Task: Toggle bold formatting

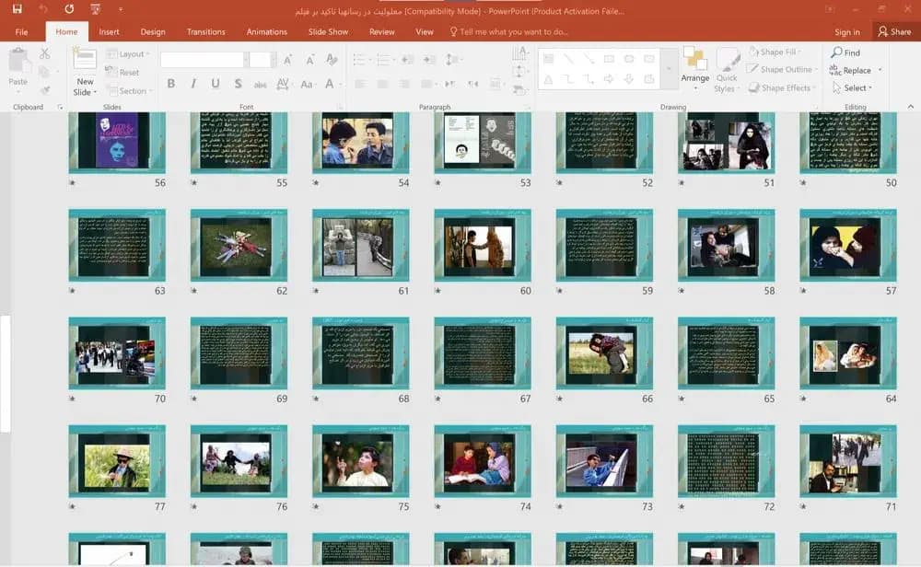Action: [x=171, y=84]
